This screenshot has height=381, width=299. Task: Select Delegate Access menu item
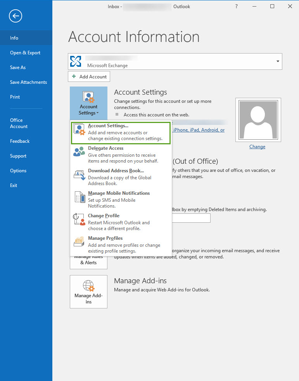pos(121,156)
